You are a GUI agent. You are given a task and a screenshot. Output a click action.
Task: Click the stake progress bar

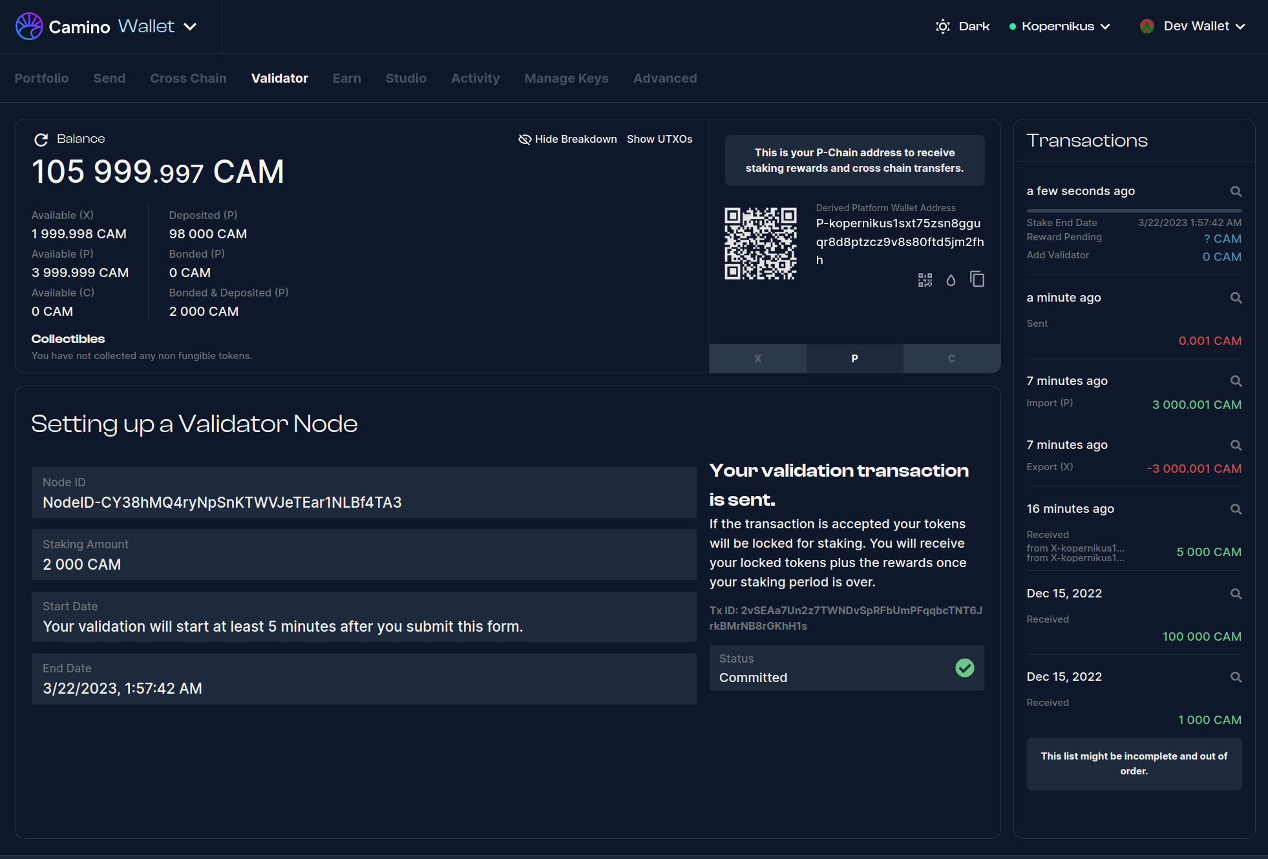[x=1134, y=211]
